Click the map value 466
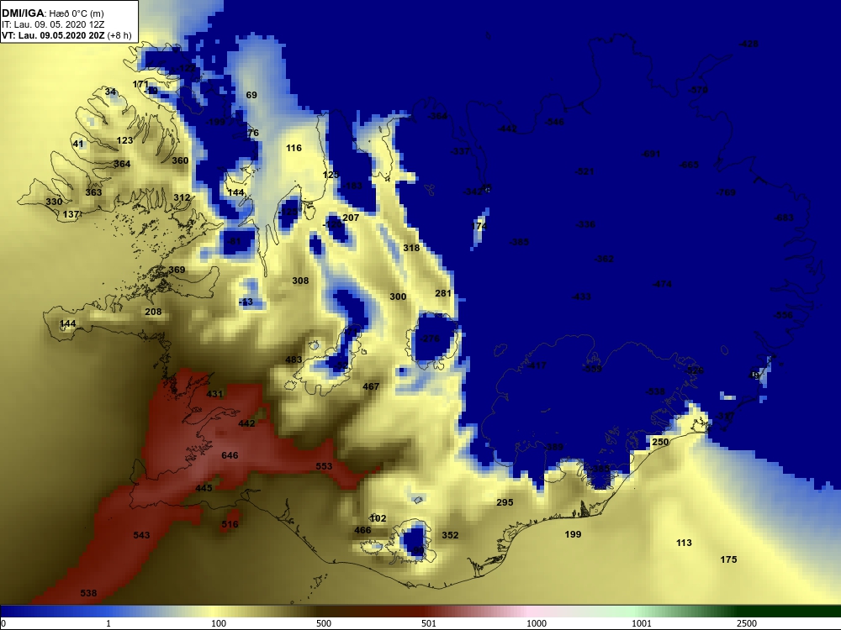The image size is (841, 630). tap(362, 530)
